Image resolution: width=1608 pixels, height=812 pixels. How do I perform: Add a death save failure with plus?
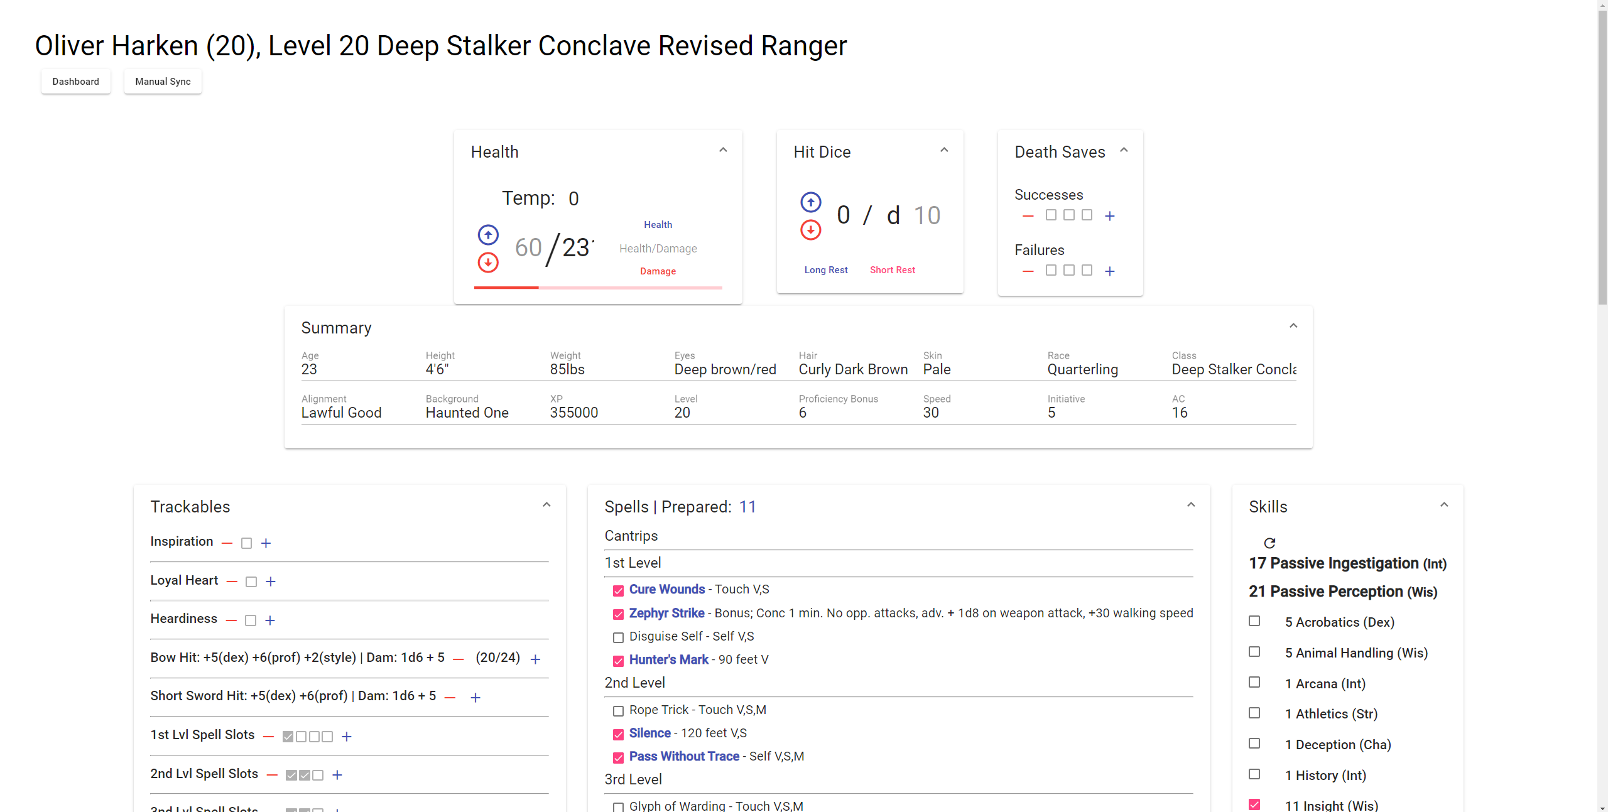click(x=1110, y=271)
